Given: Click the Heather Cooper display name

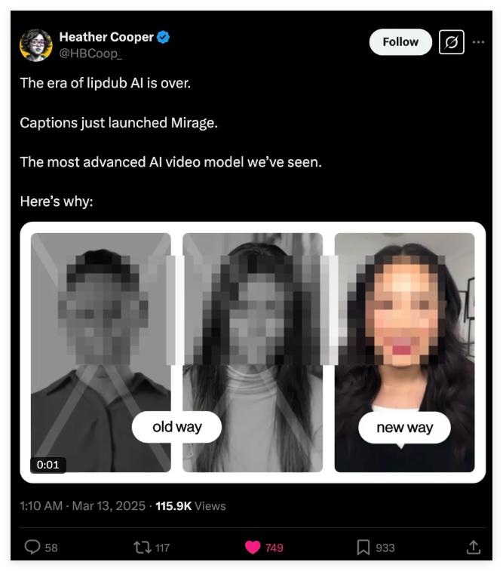Looking at the screenshot, I should click(x=106, y=38).
